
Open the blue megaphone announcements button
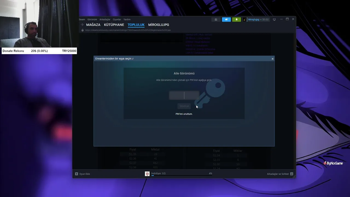pyautogui.click(x=226, y=19)
